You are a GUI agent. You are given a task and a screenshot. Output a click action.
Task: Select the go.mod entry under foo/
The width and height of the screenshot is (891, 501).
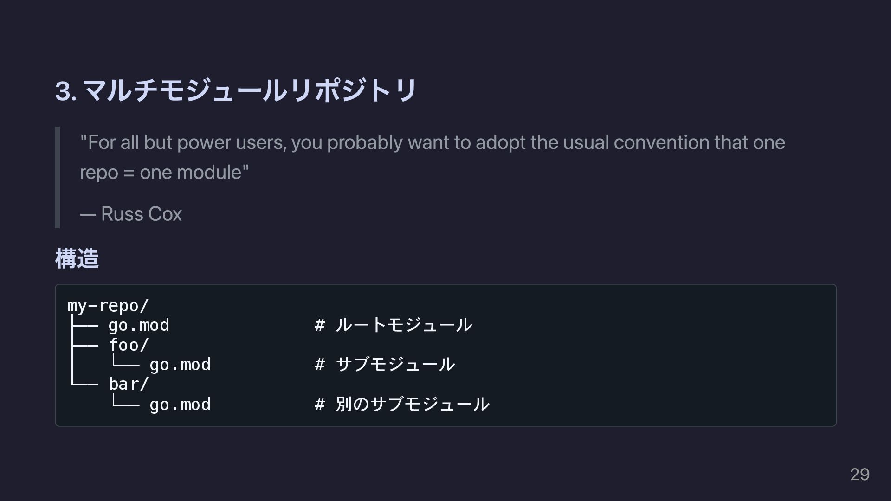(x=180, y=365)
